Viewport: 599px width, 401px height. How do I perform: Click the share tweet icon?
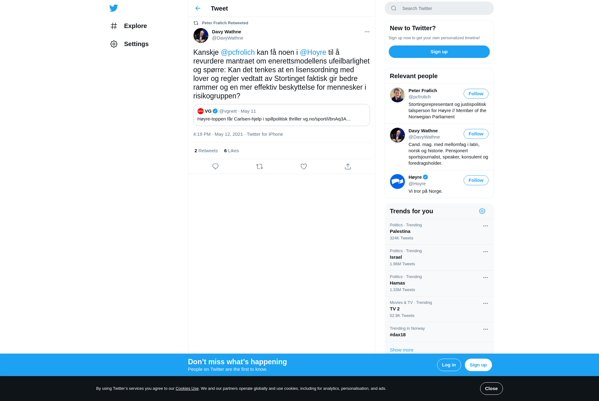click(348, 166)
